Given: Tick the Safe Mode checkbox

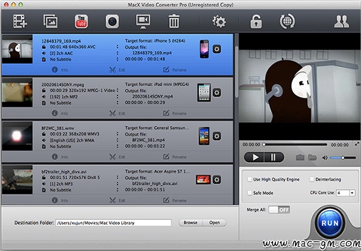Looking at the screenshot, I should pos(250,193).
